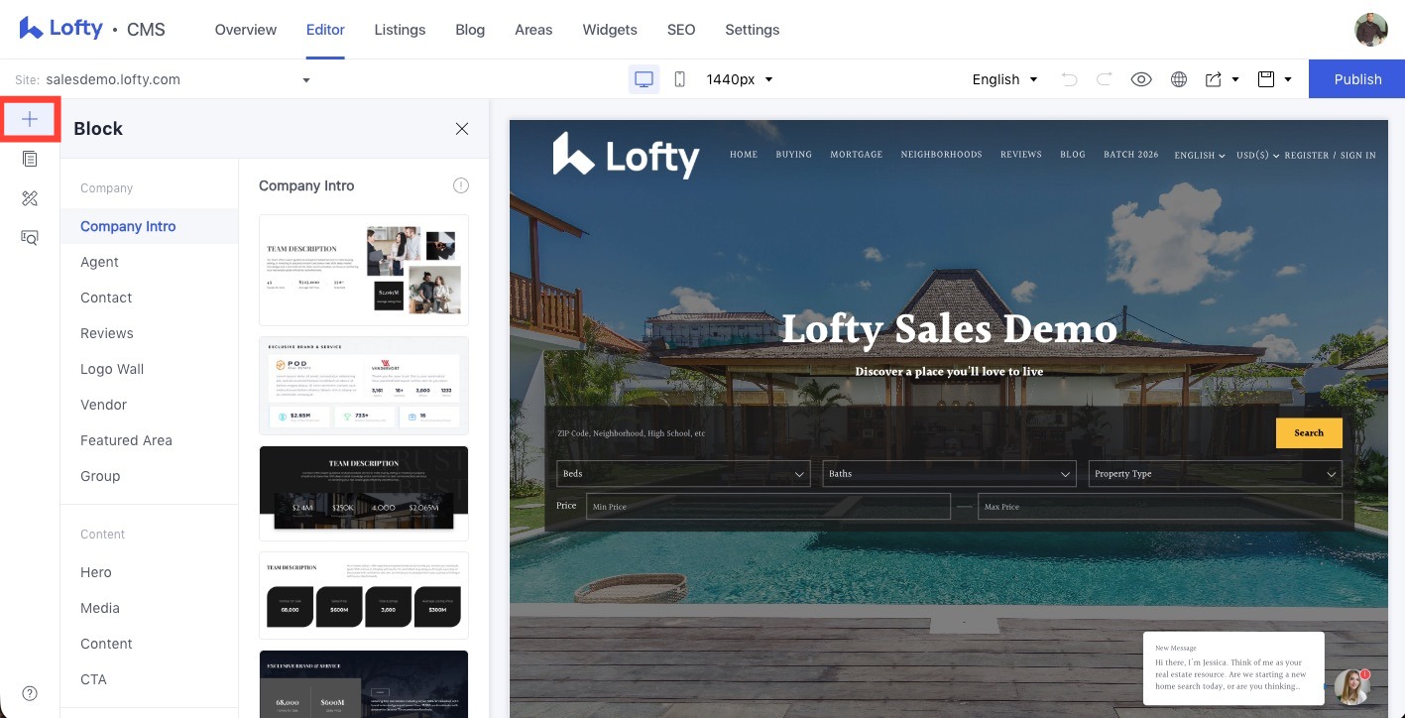Viewport: 1405px width, 718px height.
Task: Open the user profile avatar
Action: (1370, 30)
